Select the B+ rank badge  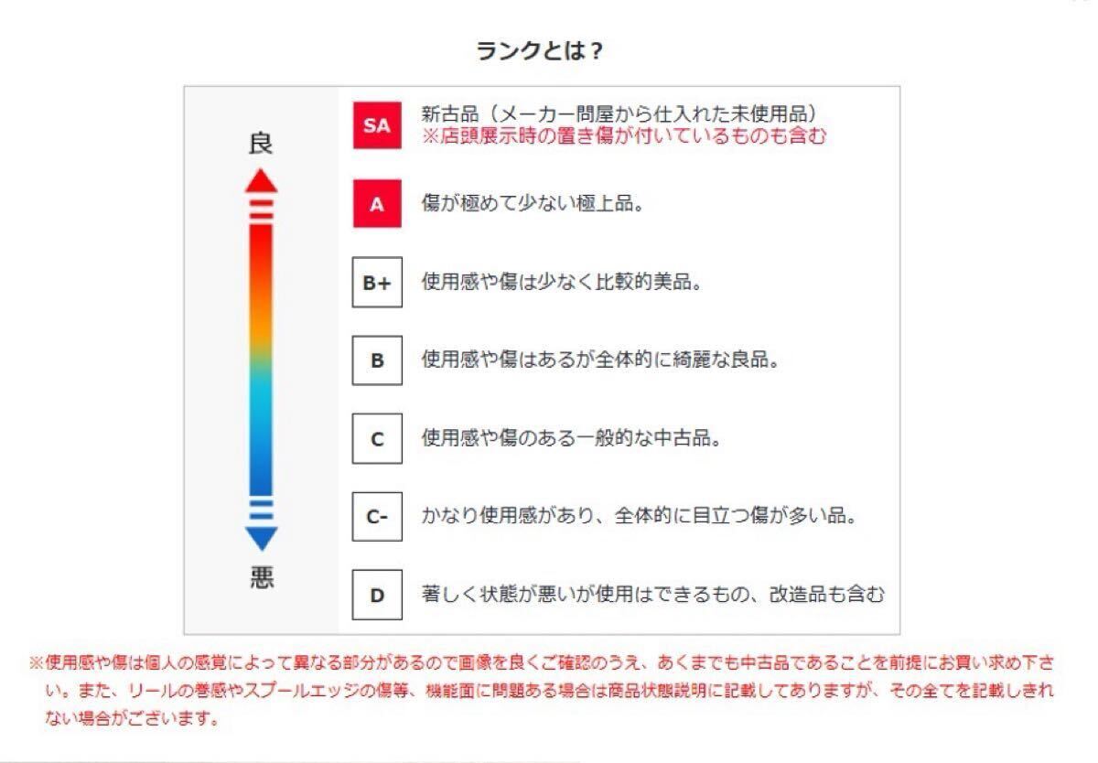point(377,283)
